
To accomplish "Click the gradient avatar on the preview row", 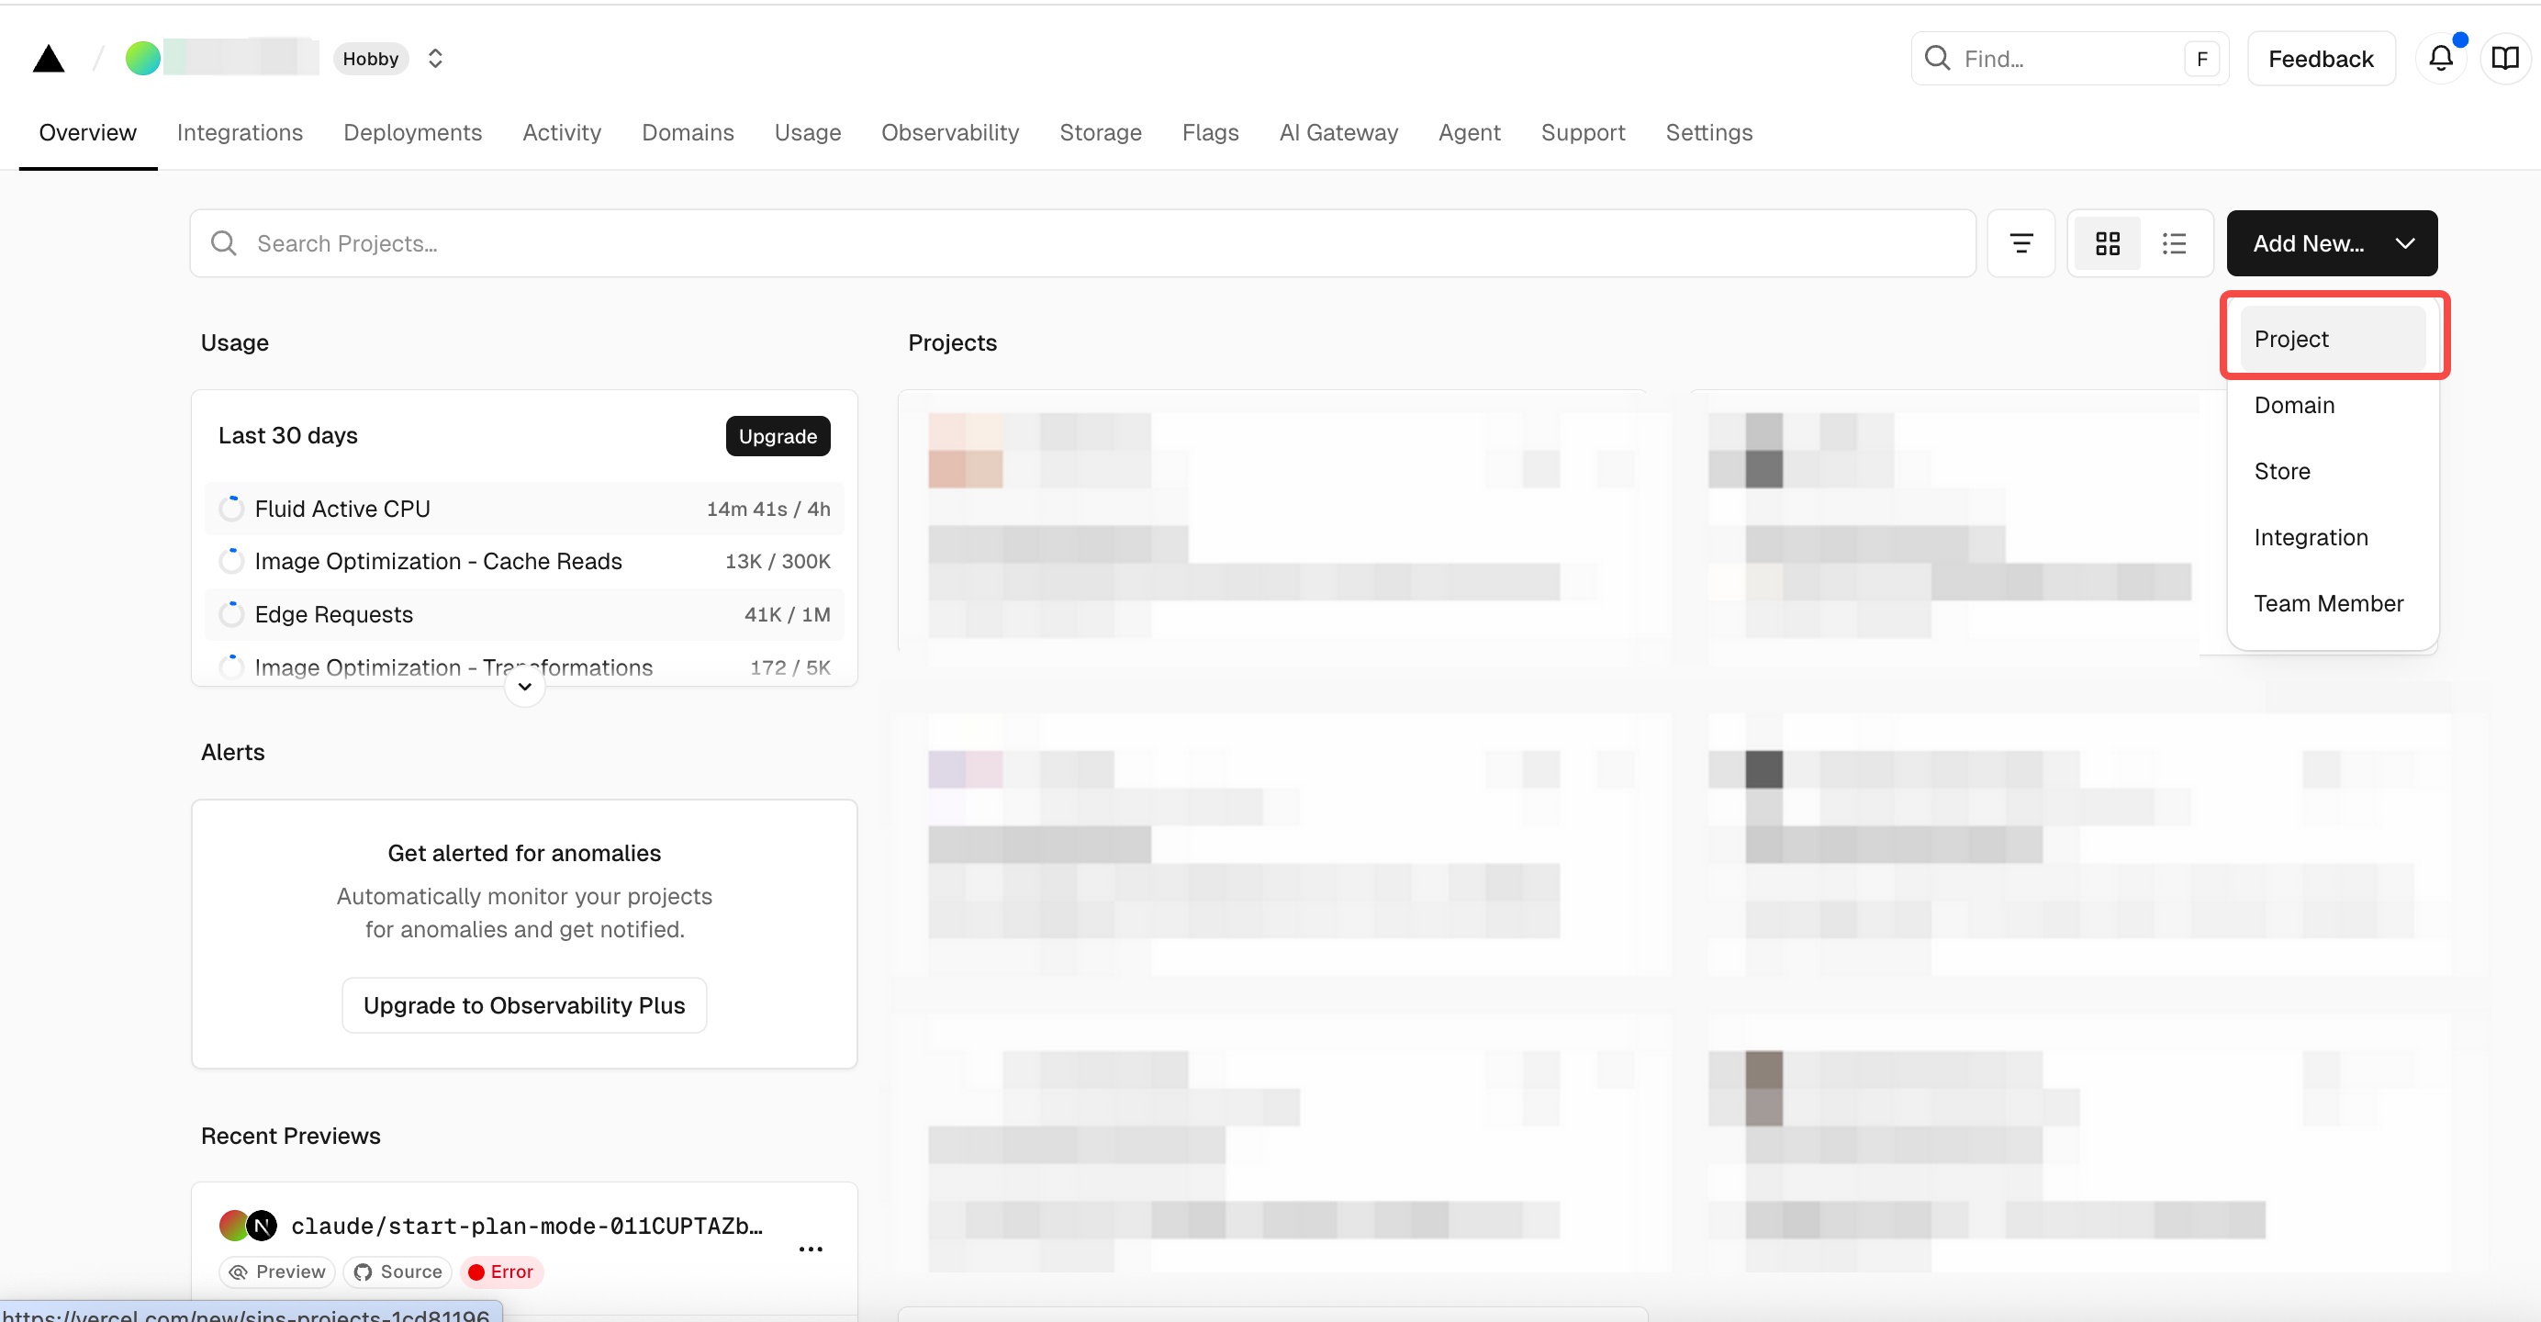I will (234, 1226).
